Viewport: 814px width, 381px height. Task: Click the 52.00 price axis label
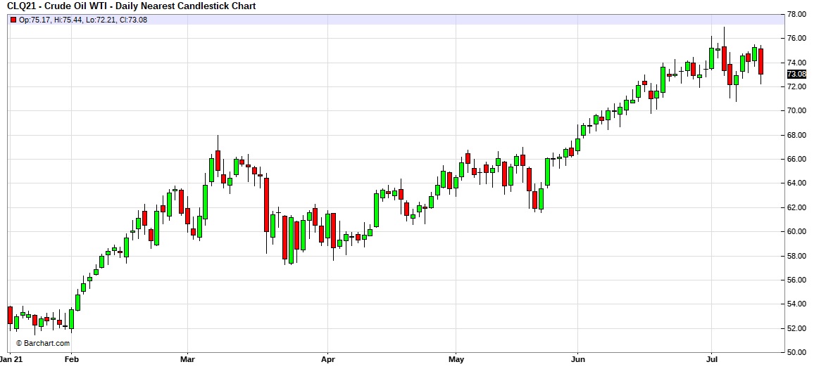pos(796,329)
